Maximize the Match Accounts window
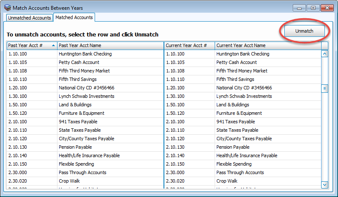 [313, 8]
